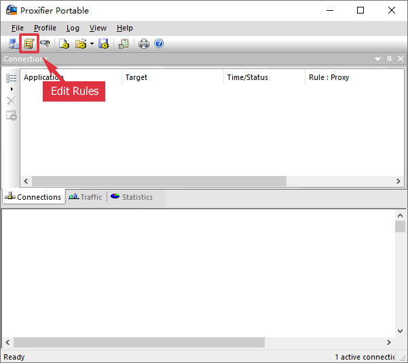Screen dimensions: 408x363
Task: Click log pane scroll down arrow
Action: pos(401,330)
